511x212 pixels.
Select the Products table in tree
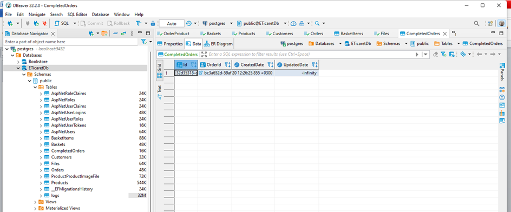[60, 183]
